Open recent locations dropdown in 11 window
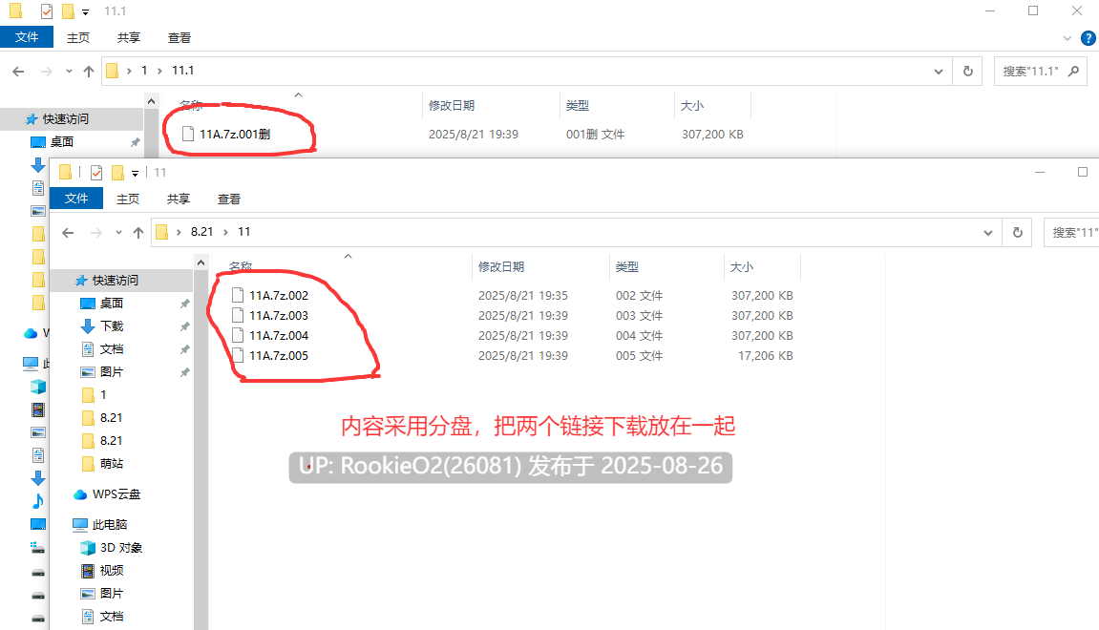This screenshot has width=1099, height=630. (x=118, y=232)
